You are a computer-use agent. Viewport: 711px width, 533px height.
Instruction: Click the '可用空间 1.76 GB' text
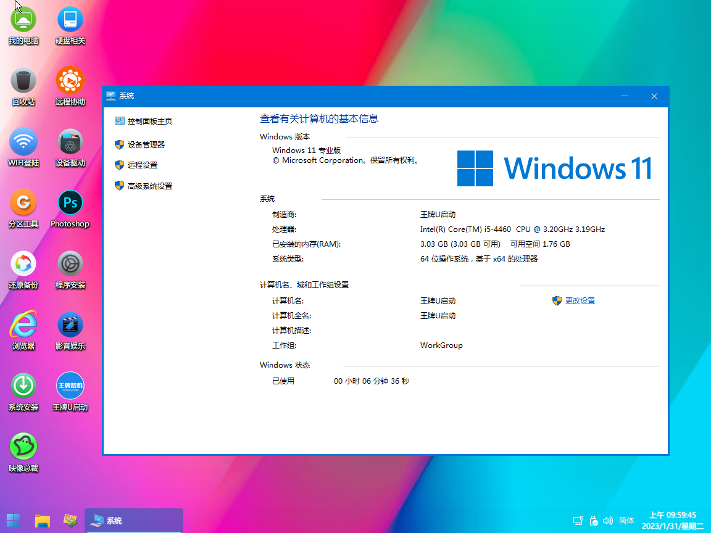pyautogui.click(x=540, y=244)
